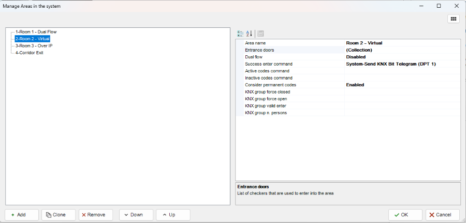Move selected area up
The width and height of the screenshot is (466, 223).
click(173, 215)
